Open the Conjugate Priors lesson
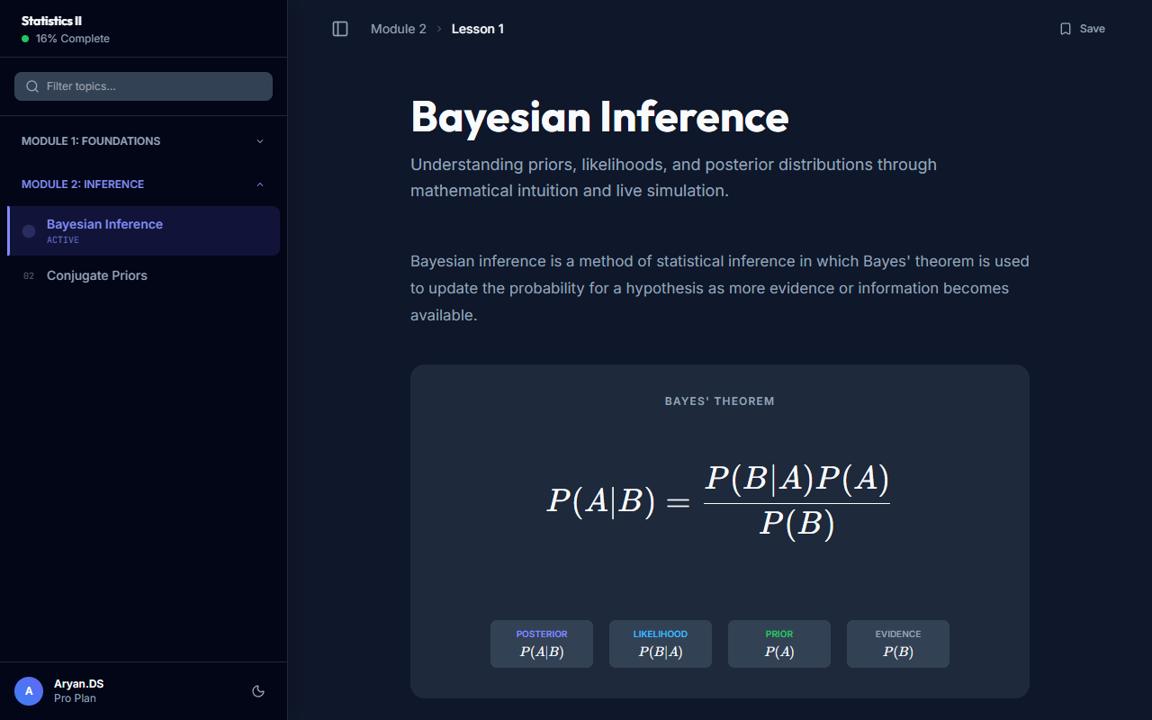Viewport: 1152px width, 720px height. pos(97,275)
